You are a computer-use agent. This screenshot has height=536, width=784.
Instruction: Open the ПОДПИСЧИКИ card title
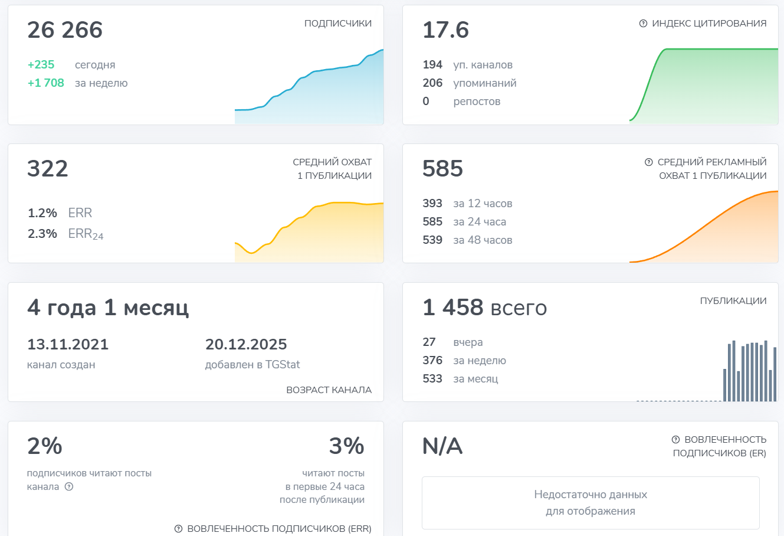pos(338,24)
